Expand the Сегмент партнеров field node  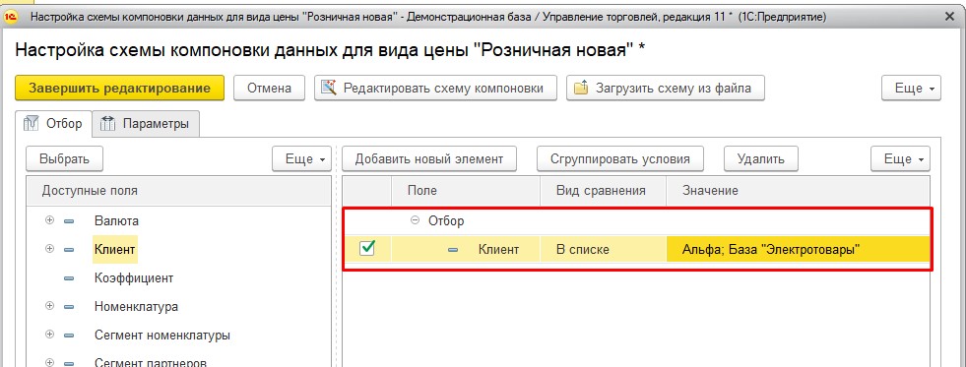[50, 362]
